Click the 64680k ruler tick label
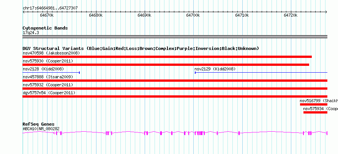Image resolution: width=338 pixels, height=154 pixels. [x=96, y=16]
